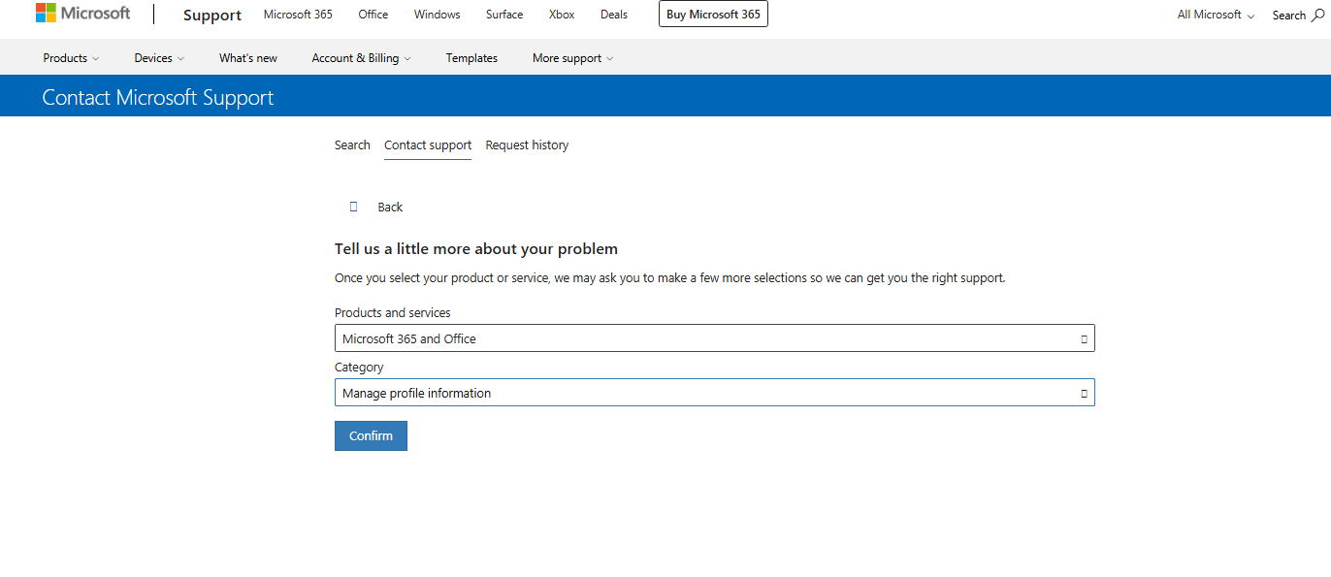This screenshot has height=577, width=1331.
Task: Click the Category field label
Action: pos(359,368)
